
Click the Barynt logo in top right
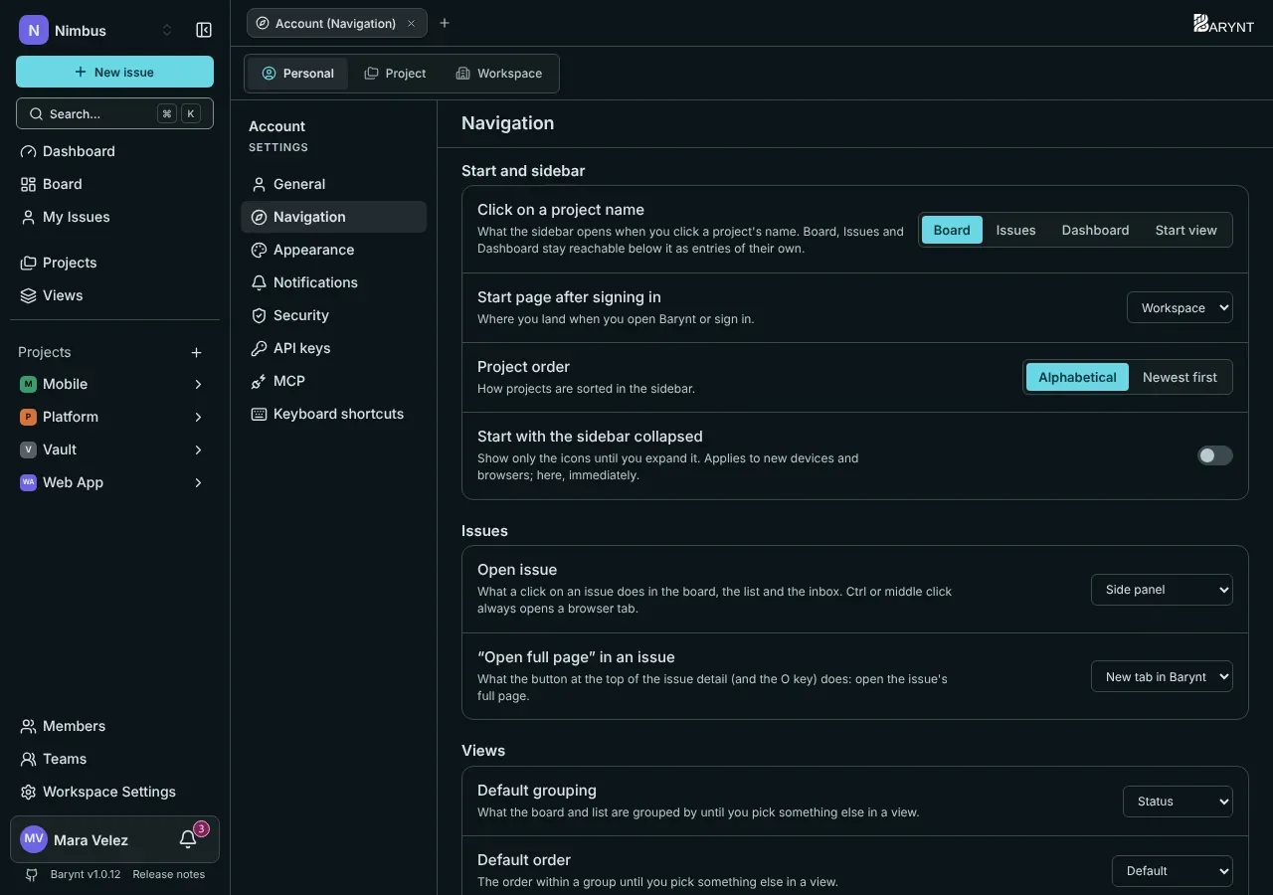[x=1223, y=24]
